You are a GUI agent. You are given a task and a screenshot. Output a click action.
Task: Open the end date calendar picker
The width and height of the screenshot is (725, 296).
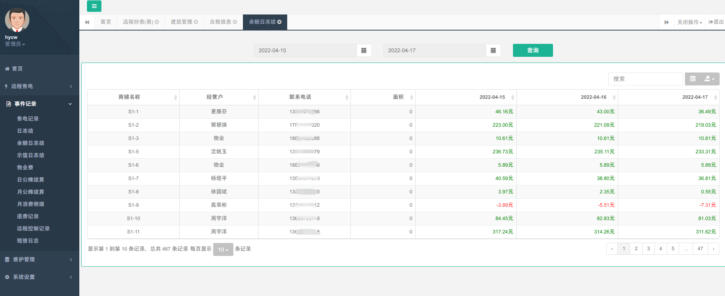coord(493,50)
